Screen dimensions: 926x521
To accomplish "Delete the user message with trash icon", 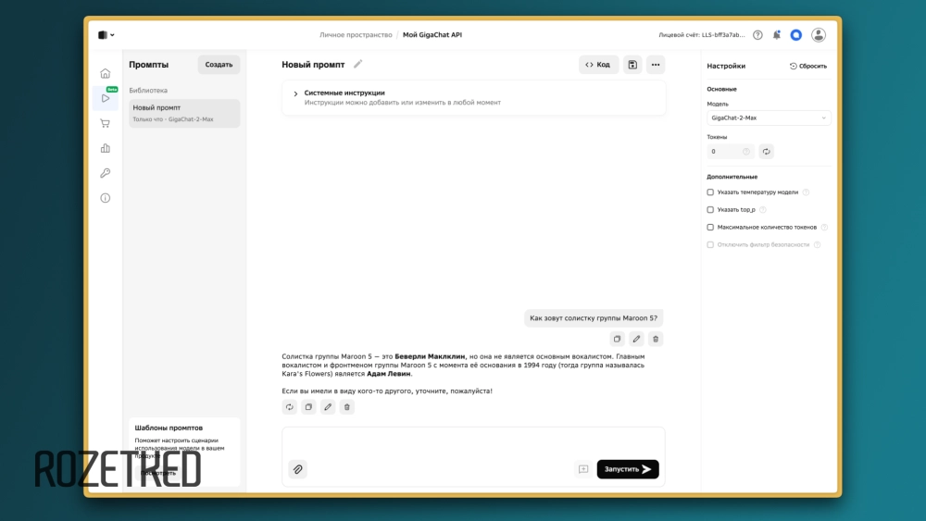I will 656,339.
